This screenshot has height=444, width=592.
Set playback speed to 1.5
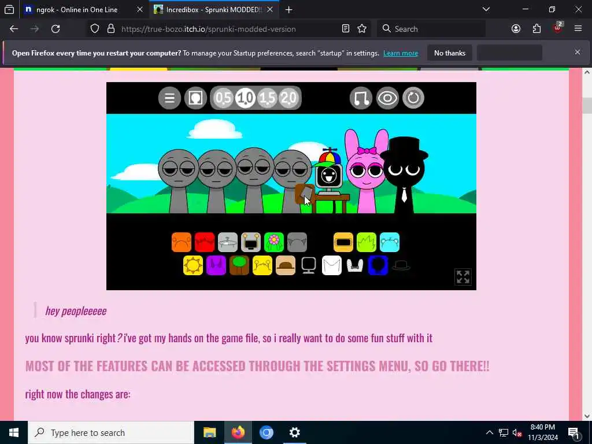[x=267, y=98]
